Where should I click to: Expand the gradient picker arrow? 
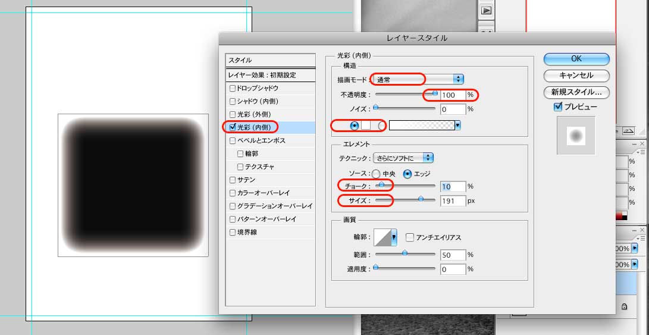(x=457, y=126)
